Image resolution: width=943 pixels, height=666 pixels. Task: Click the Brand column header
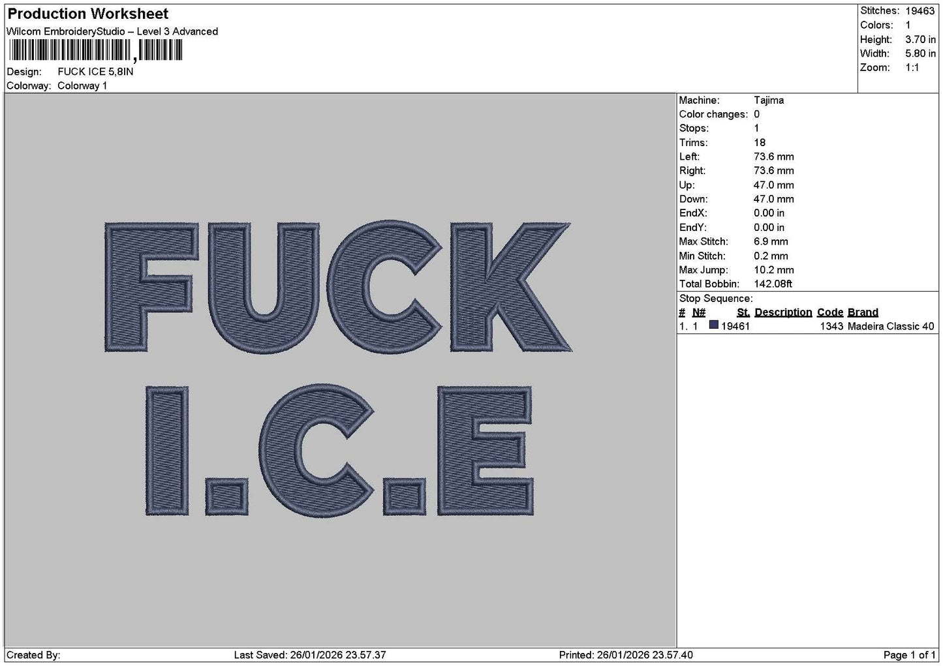(863, 312)
